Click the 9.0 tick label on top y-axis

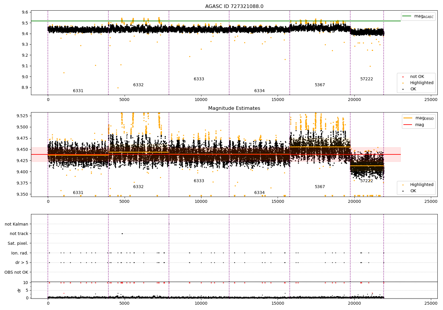pos(25,77)
